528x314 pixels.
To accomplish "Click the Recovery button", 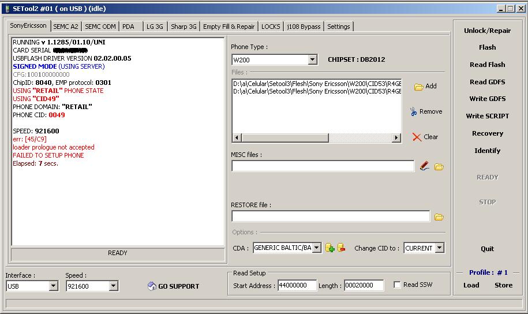I will [x=487, y=133].
